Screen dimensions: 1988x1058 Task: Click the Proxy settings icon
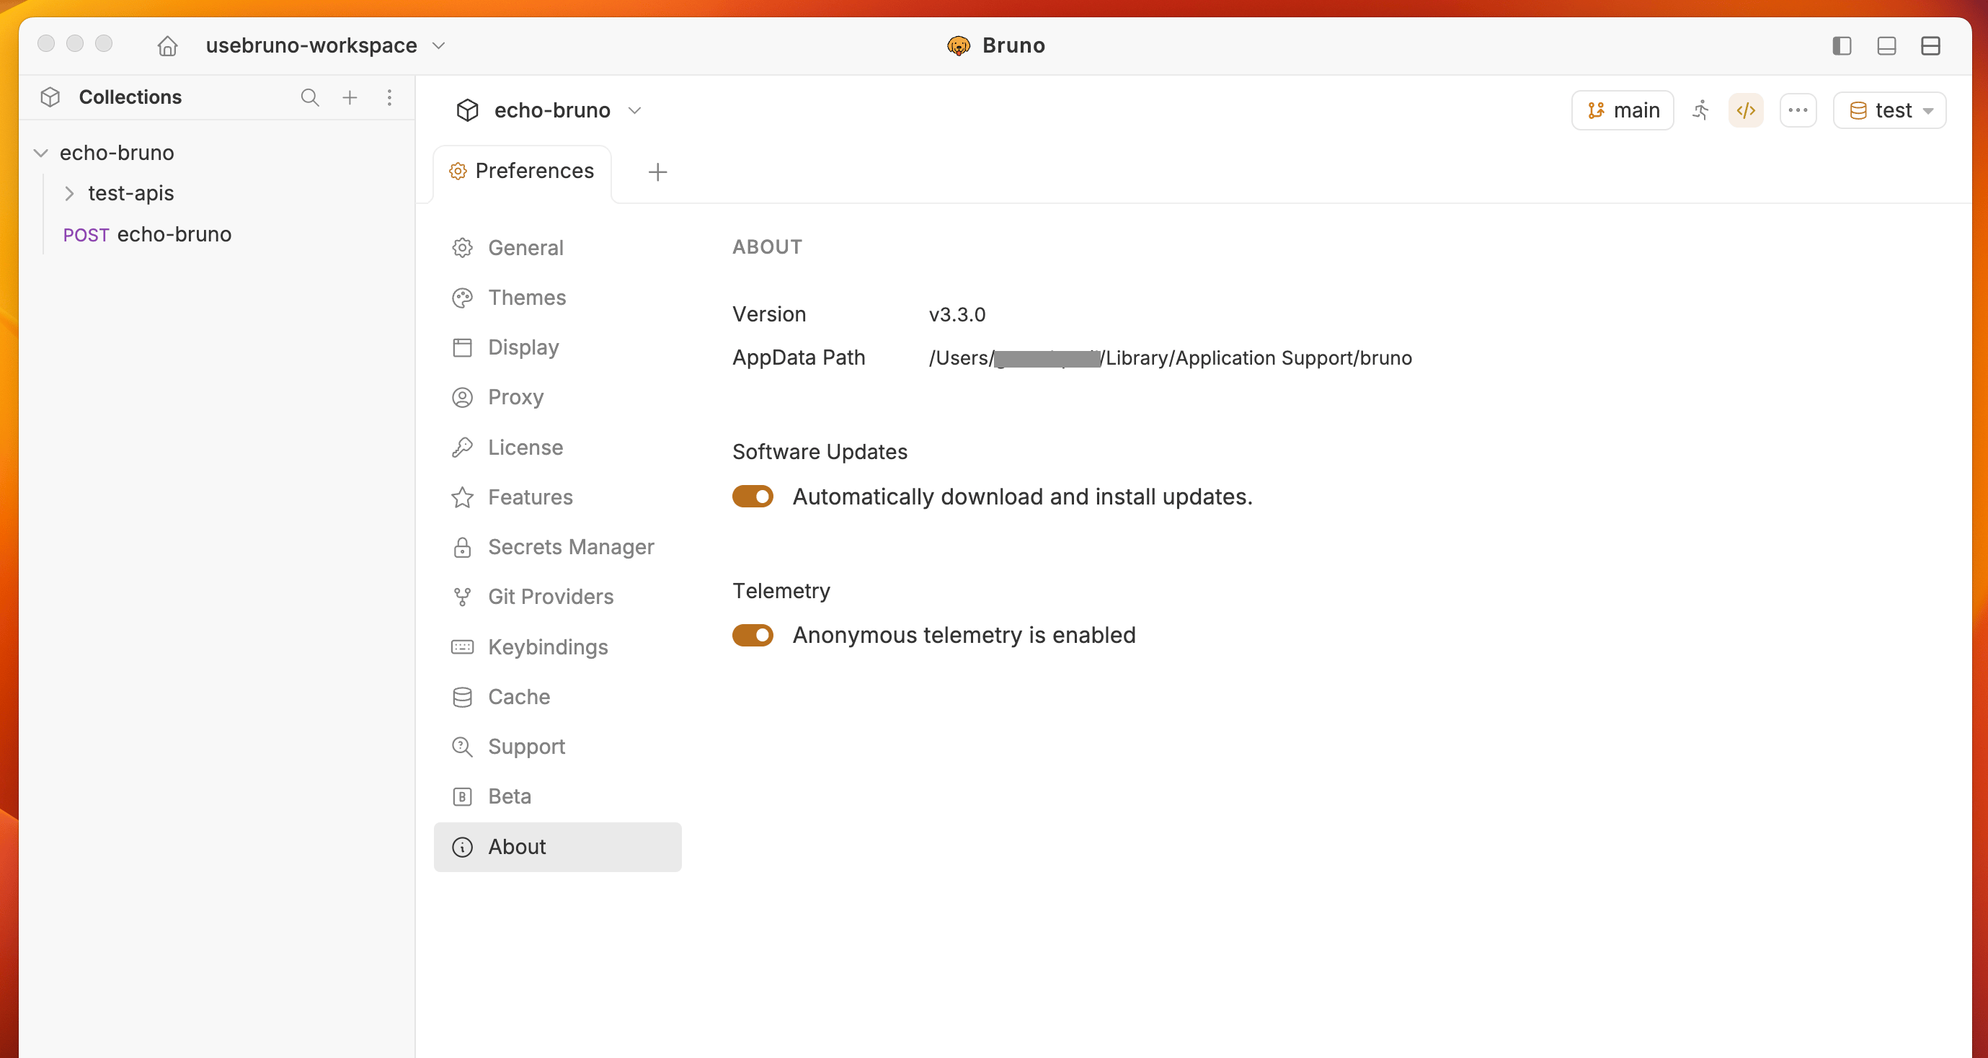462,397
